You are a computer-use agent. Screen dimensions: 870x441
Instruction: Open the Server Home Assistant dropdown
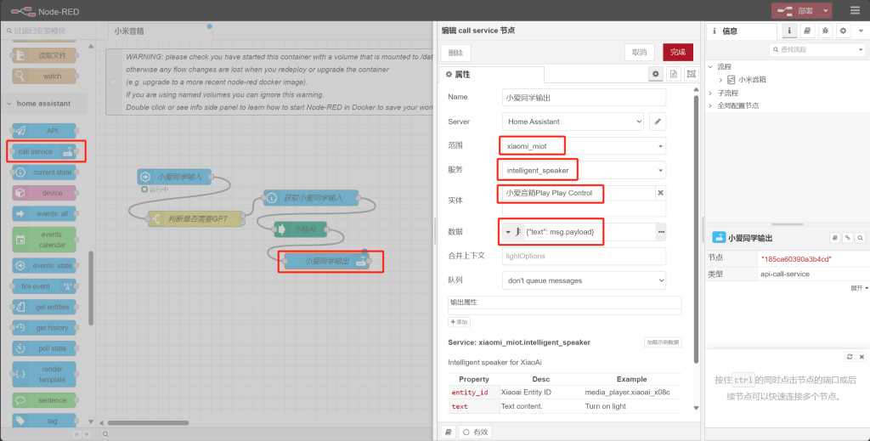573,122
